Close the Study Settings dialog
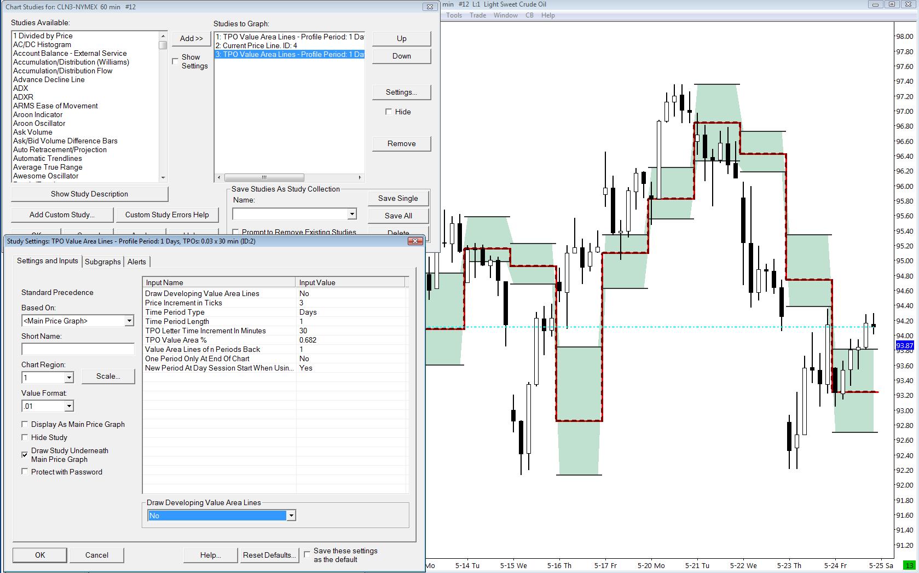 point(416,241)
